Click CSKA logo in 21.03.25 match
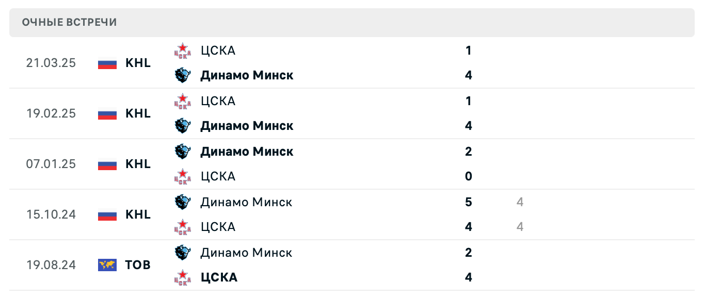 tap(182, 51)
